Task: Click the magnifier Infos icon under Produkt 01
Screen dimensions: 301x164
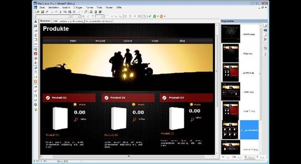Action: 76,119
